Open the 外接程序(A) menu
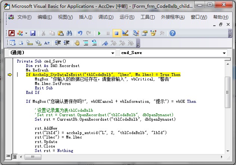This screenshot has width=236, height=165. point(173,17)
